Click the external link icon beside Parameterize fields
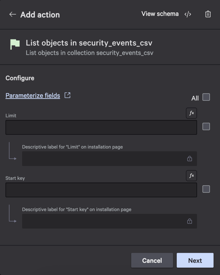 pos(67,95)
